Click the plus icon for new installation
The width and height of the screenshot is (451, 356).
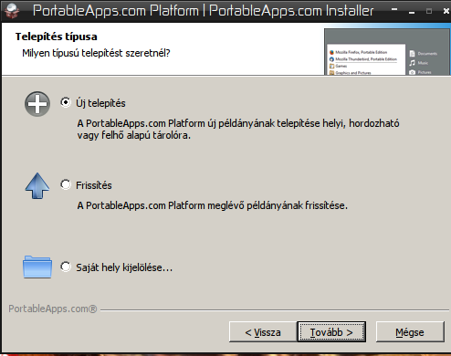pyautogui.click(x=37, y=104)
